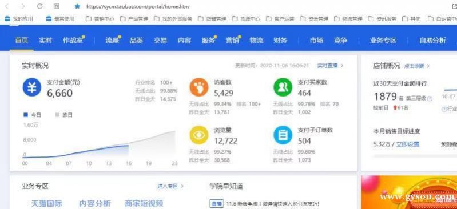Screen dimensions: 457x209
Task: Open the 天猫国际 business zone link
Action: pyautogui.click(x=47, y=203)
